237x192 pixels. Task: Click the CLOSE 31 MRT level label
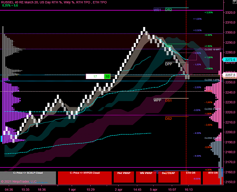pyautogui.click(x=212, y=109)
